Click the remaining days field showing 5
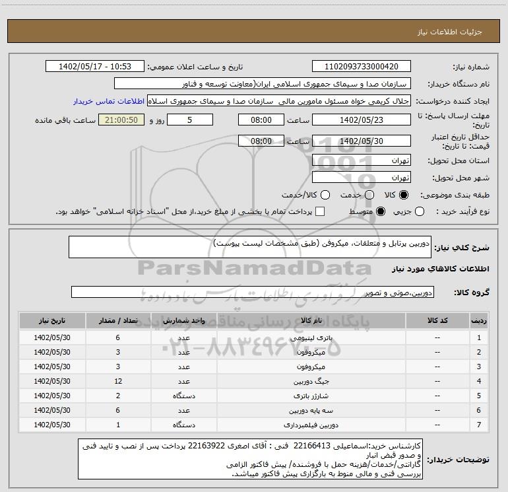 pyautogui.click(x=190, y=120)
